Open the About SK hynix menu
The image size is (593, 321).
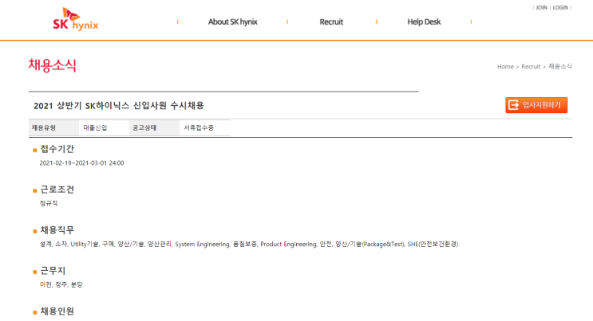[232, 22]
